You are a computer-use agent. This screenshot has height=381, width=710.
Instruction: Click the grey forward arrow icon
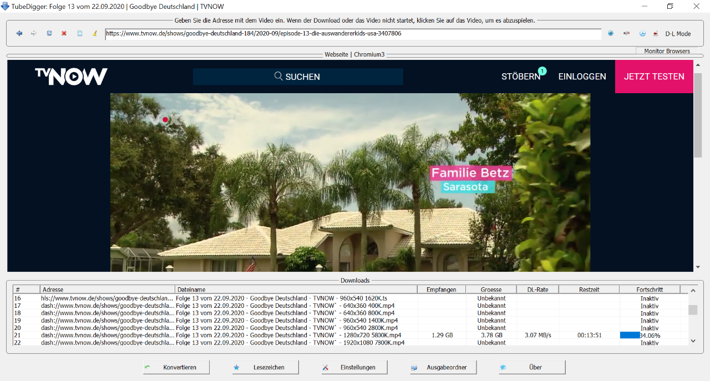pos(34,33)
